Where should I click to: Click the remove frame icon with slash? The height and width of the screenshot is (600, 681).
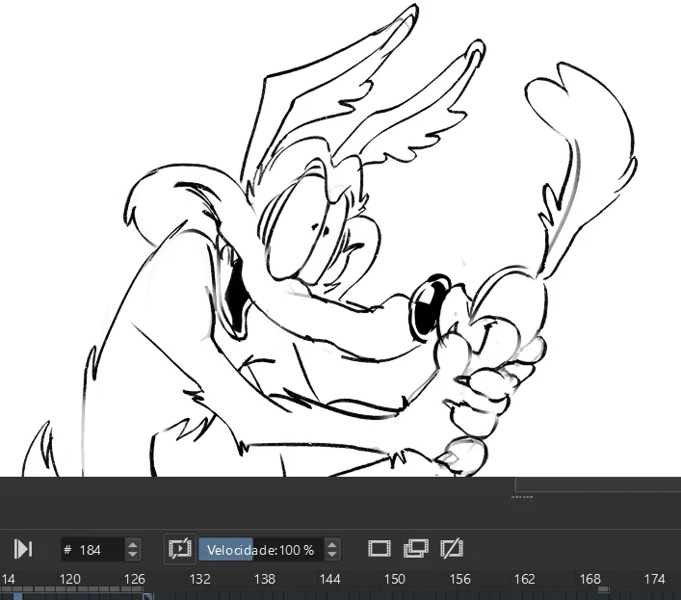(452, 549)
